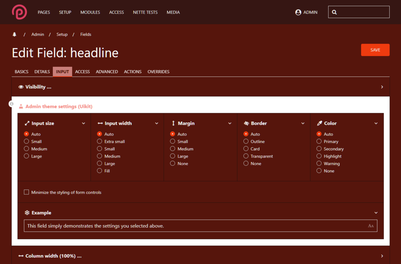Click the eye icon next to Visibility

21,87
